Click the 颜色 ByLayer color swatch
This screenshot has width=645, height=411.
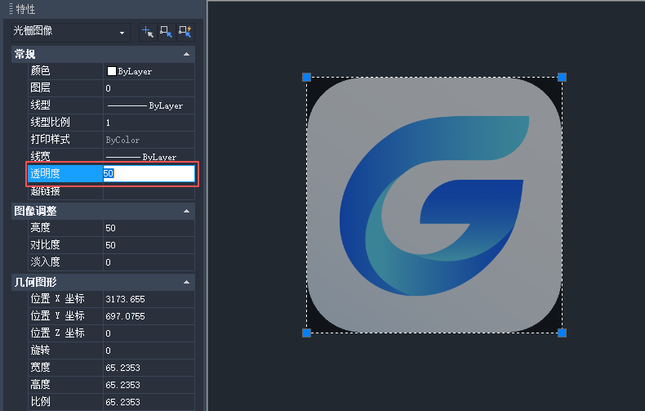tap(112, 71)
